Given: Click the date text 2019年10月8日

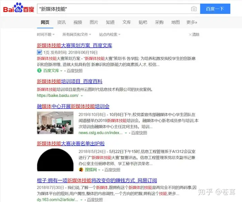Looking at the screenshot, I should click(92, 115).
